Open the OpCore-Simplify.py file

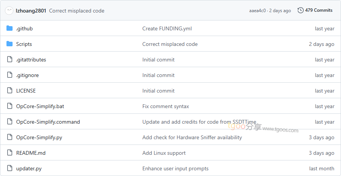[39, 137]
